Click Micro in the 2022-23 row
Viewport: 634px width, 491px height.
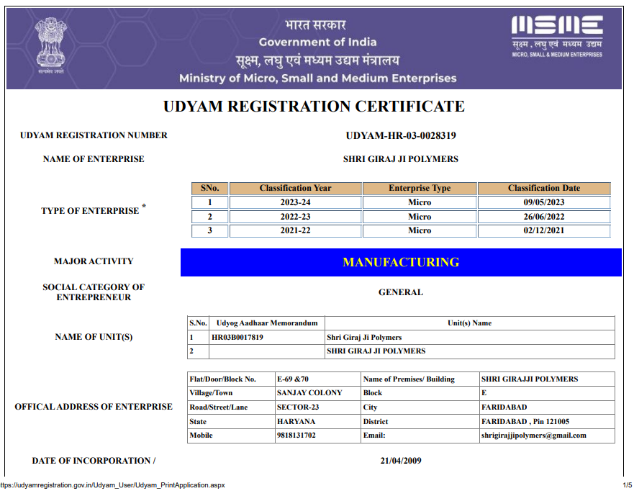tap(420, 217)
